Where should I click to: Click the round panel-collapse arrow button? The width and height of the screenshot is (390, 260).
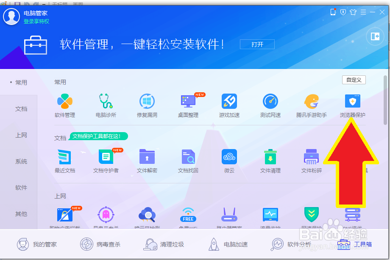pos(375,36)
